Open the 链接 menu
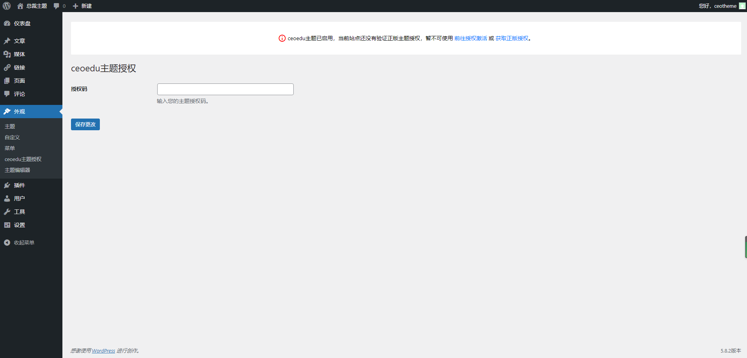Screen dimensions: 747x358 pyautogui.click(x=31, y=67)
